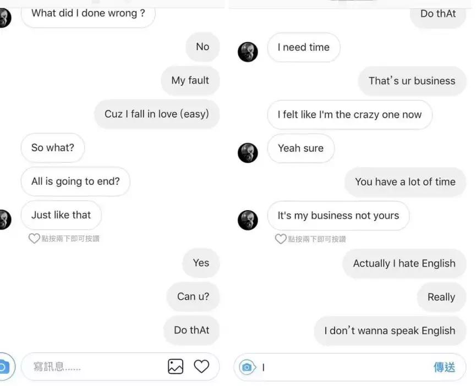This screenshot has width=476, height=386.
Task: Open camera icon at left chat edge
Action: point(3,367)
